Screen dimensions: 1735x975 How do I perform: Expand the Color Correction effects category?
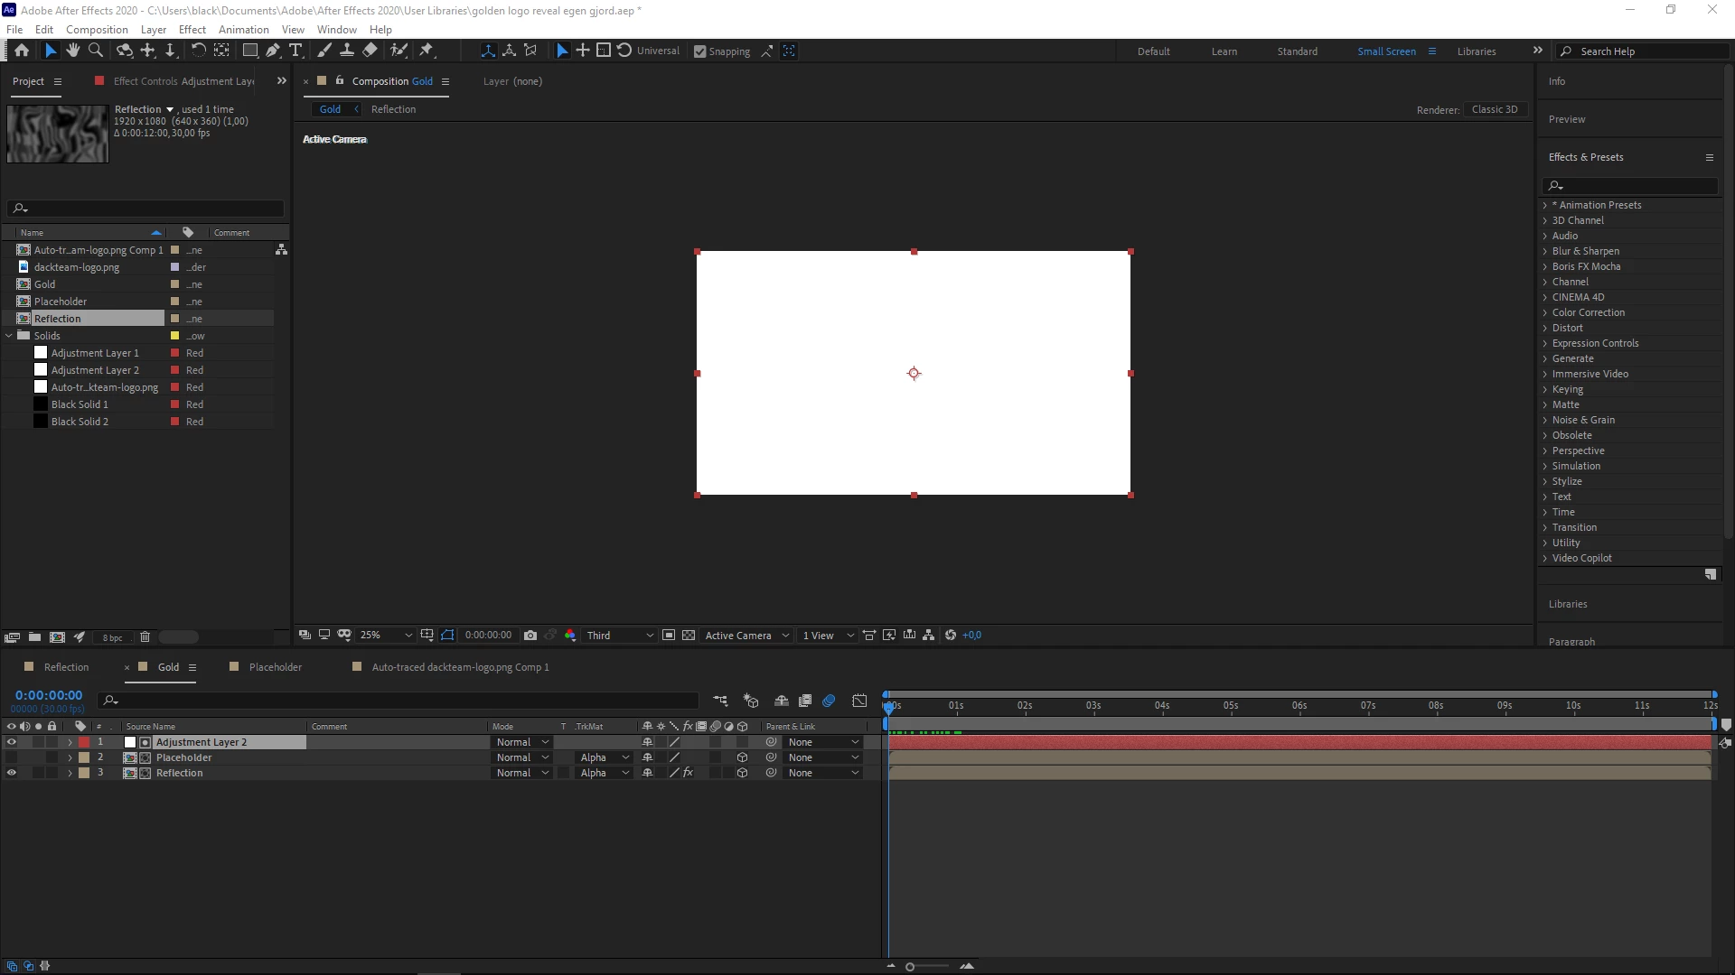(x=1545, y=312)
